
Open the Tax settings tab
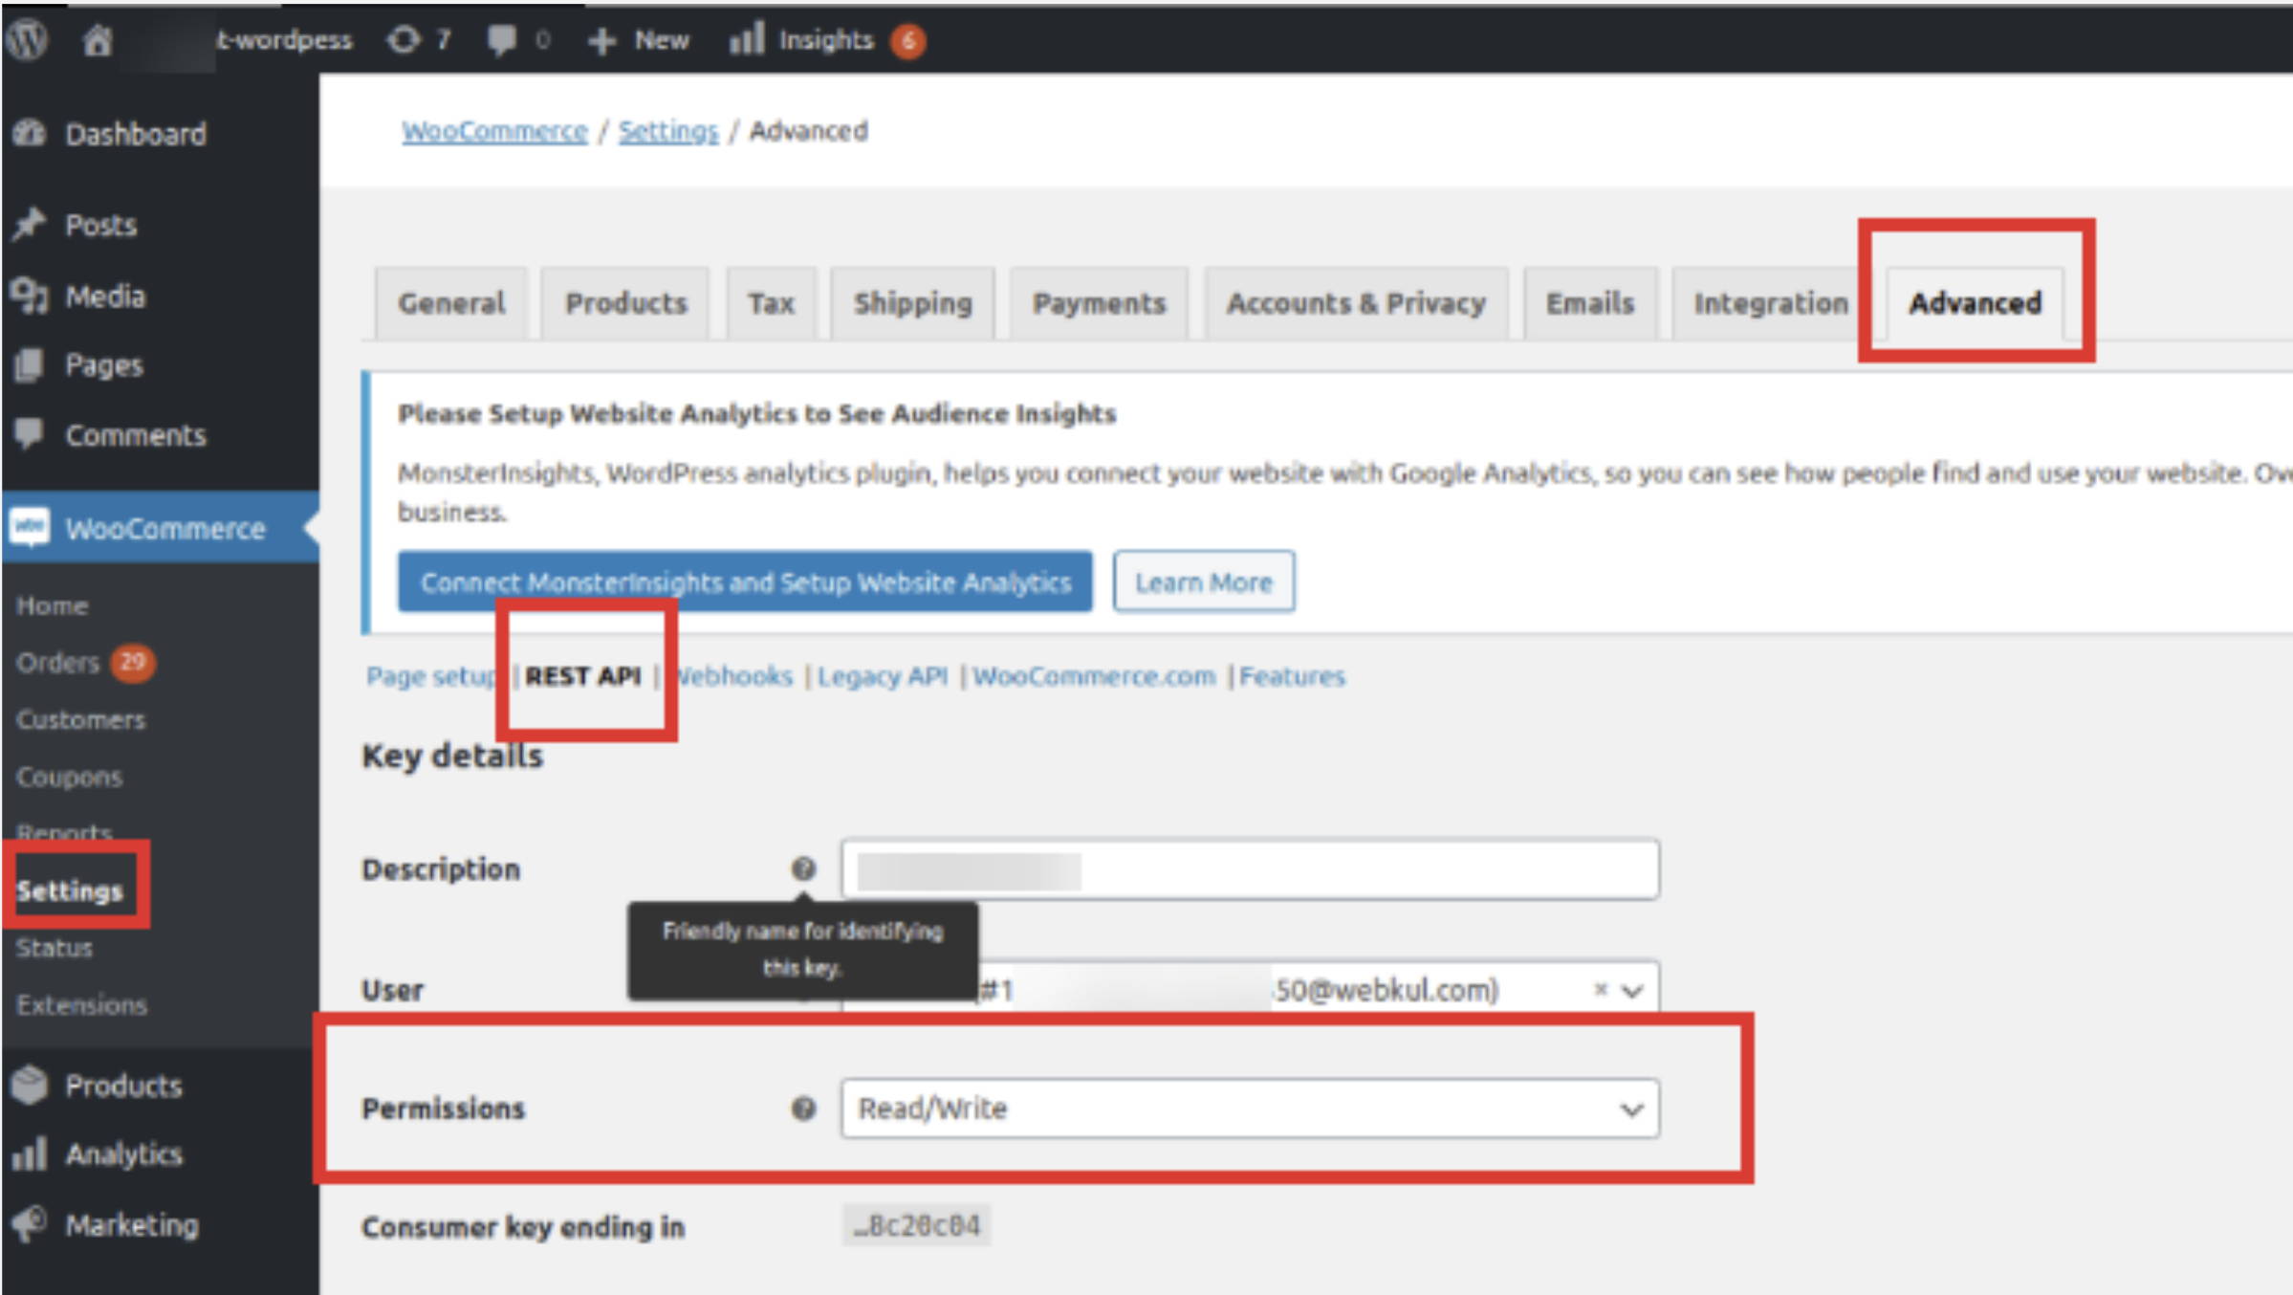[x=771, y=304]
